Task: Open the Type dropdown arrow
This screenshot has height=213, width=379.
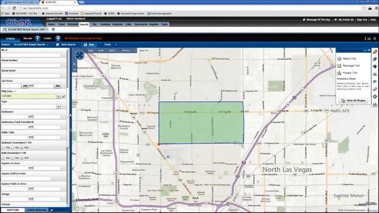Action: [x=58, y=106]
